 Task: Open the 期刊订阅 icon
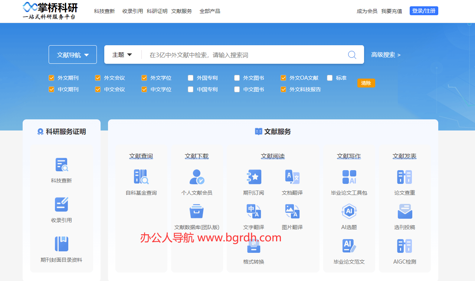click(254, 177)
